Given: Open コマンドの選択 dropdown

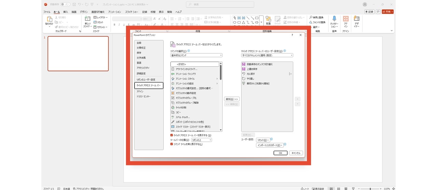Looking at the screenshot, I should pyautogui.click(x=196, y=55).
